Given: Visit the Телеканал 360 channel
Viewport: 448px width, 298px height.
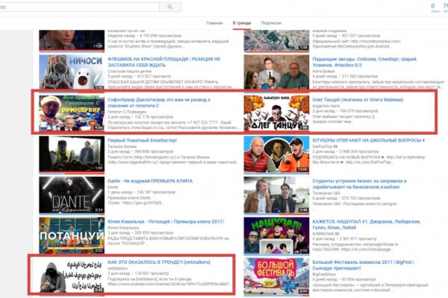Looking at the screenshot, I should [x=326, y=193].
